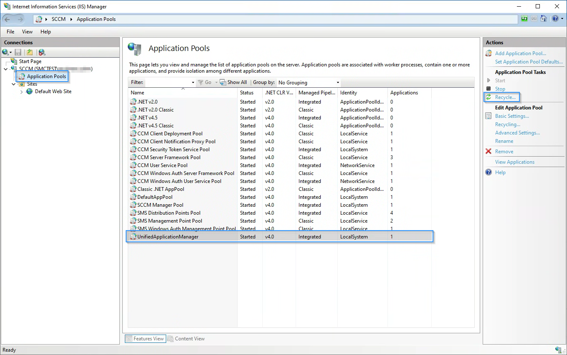
Task: Click the delete connection icon in Connections toolbar
Action: point(42,52)
